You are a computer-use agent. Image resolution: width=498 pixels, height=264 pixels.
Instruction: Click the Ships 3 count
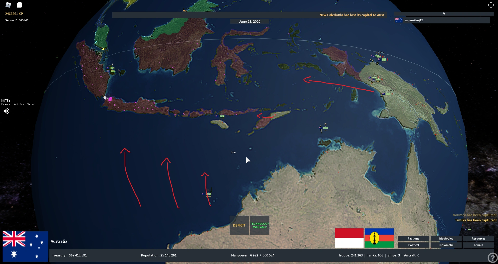point(394,255)
